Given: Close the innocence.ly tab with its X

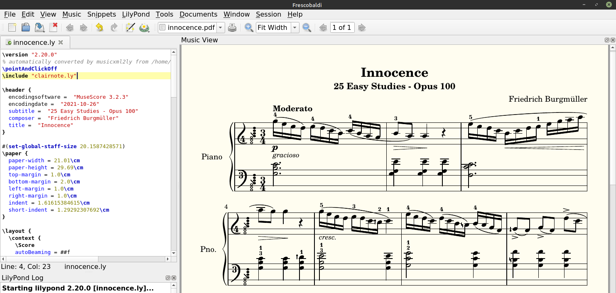Looking at the screenshot, I should pos(61,42).
